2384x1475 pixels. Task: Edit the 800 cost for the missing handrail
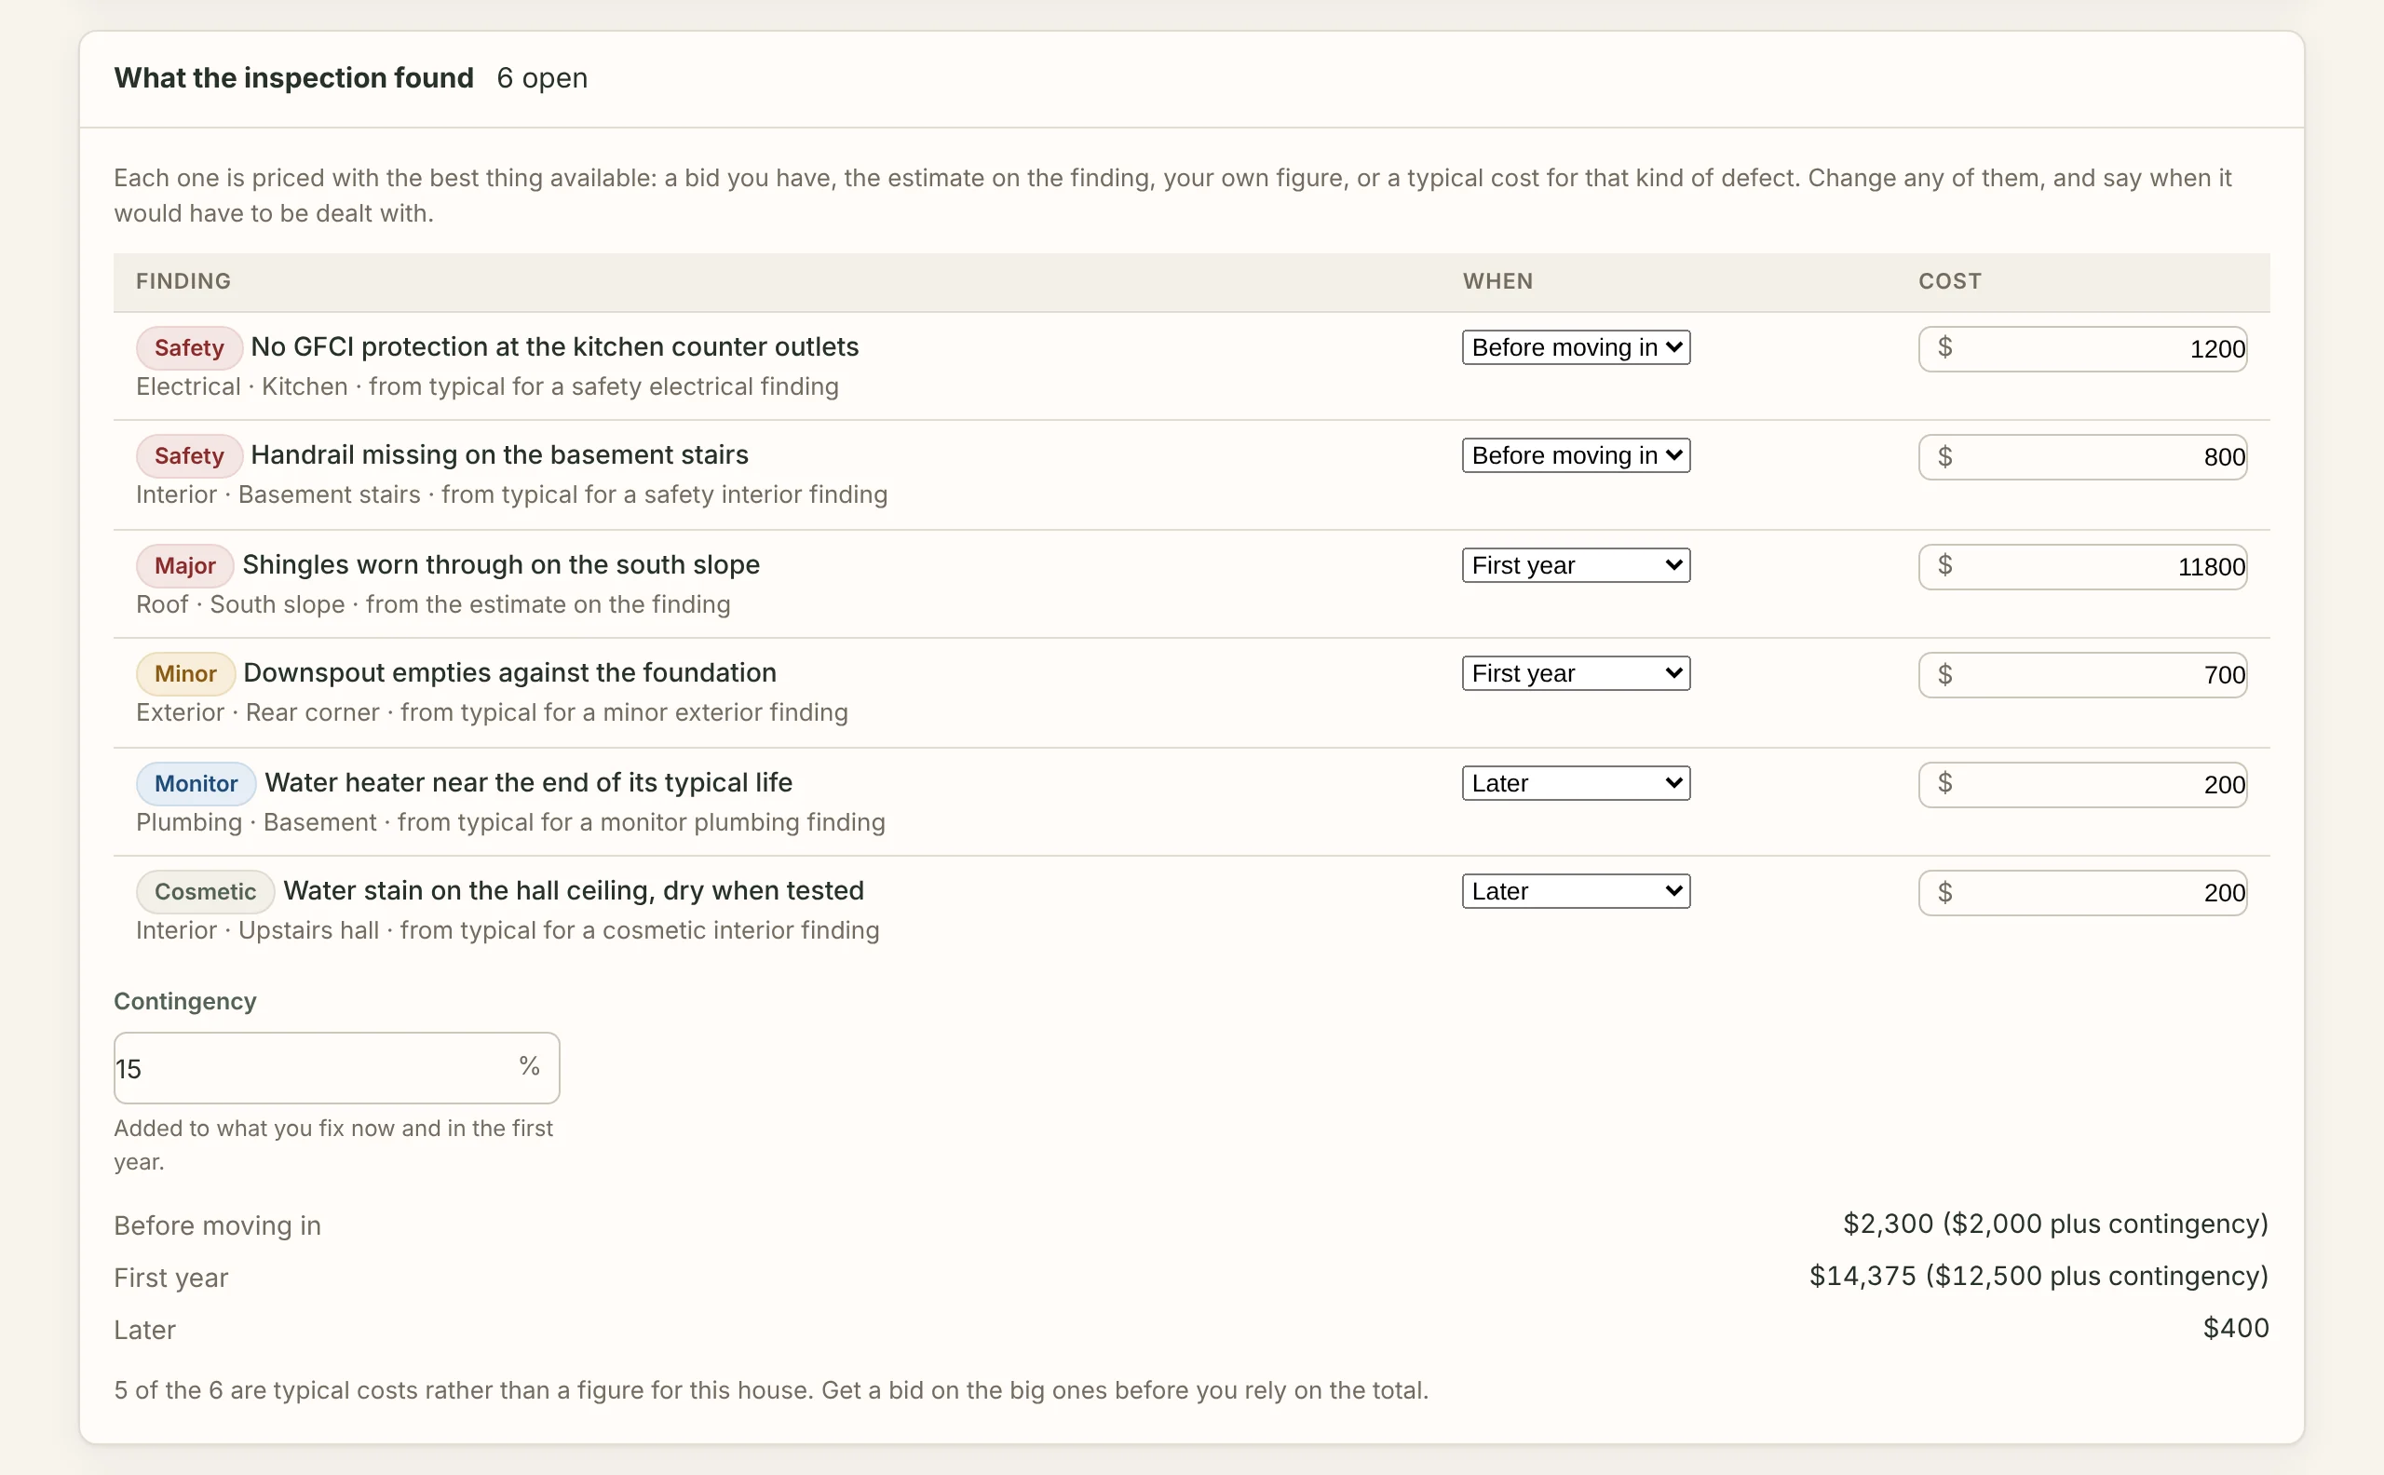(2082, 457)
